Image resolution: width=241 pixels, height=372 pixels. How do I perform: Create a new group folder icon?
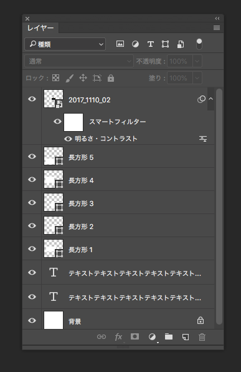pyautogui.click(x=169, y=336)
